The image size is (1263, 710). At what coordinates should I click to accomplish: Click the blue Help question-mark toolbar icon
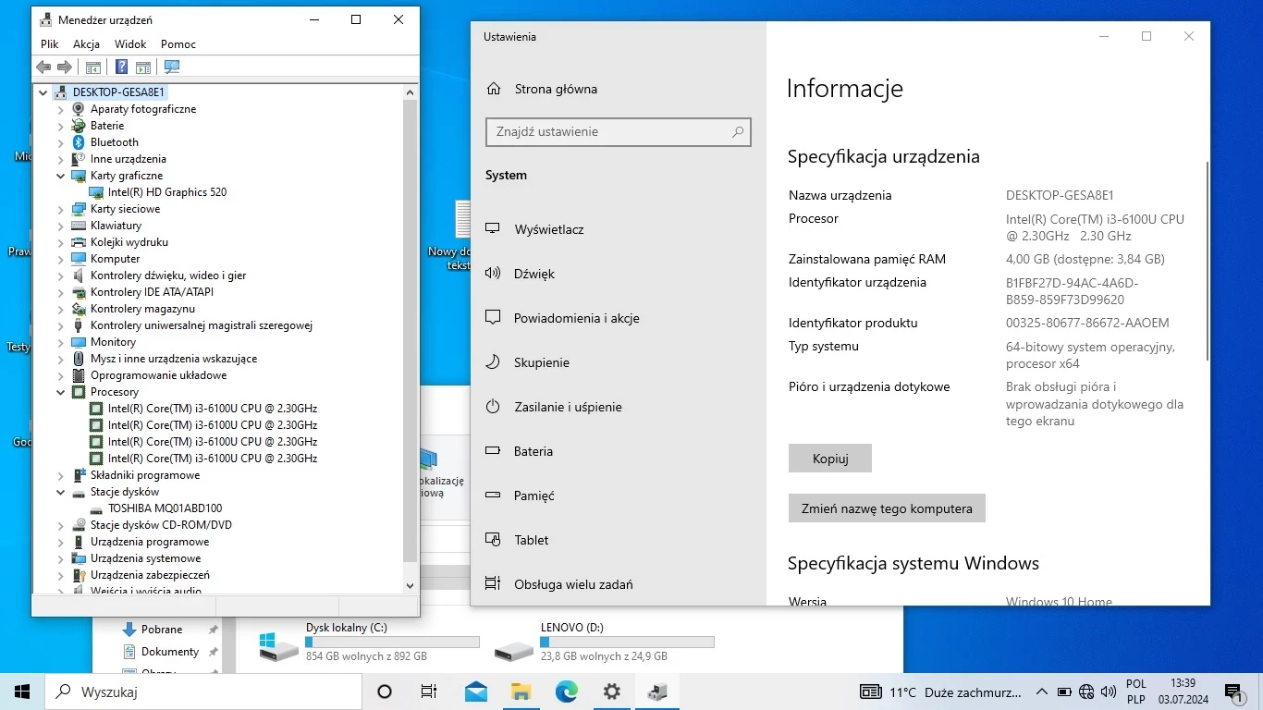click(121, 67)
